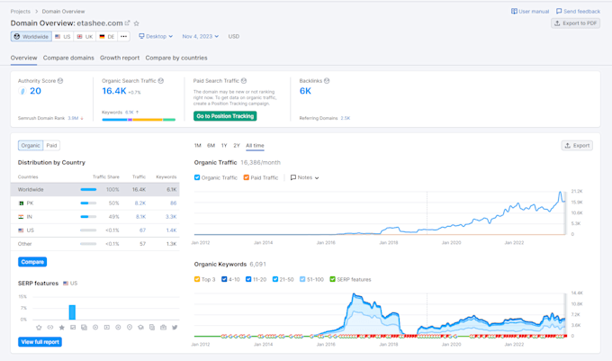Screen dimensions: 612x361
Task: Toggle Paid Traffic checkbox
Action: (x=247, y=177)
